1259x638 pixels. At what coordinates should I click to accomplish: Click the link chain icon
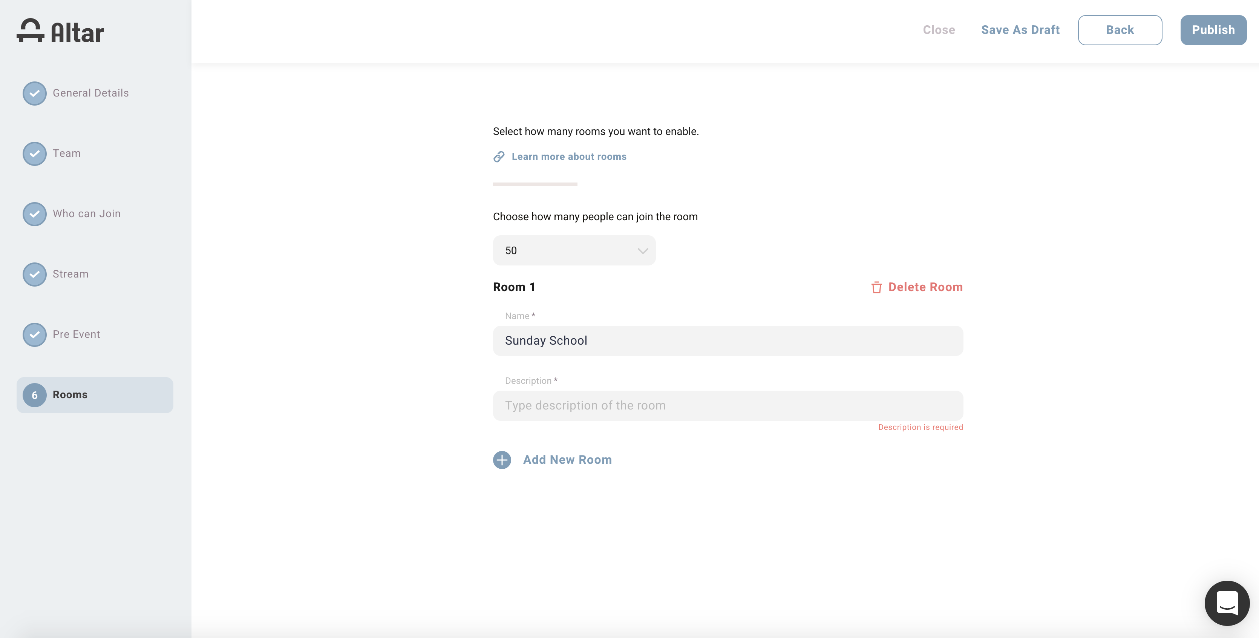pyautogui.click(x=499, y=156)
